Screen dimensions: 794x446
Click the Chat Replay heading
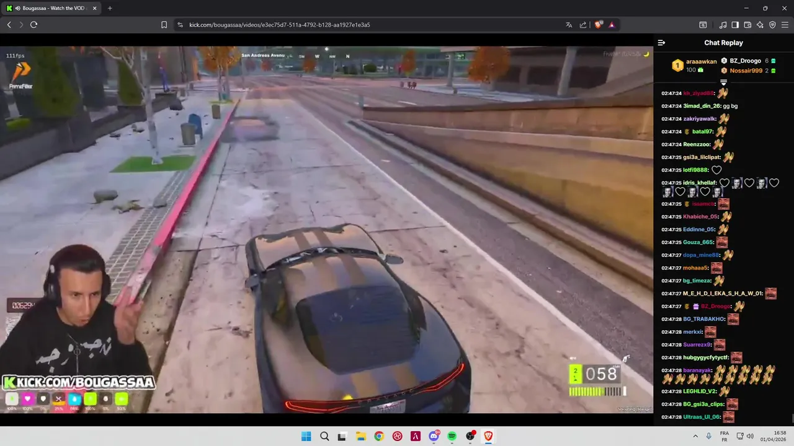[723, 43]
